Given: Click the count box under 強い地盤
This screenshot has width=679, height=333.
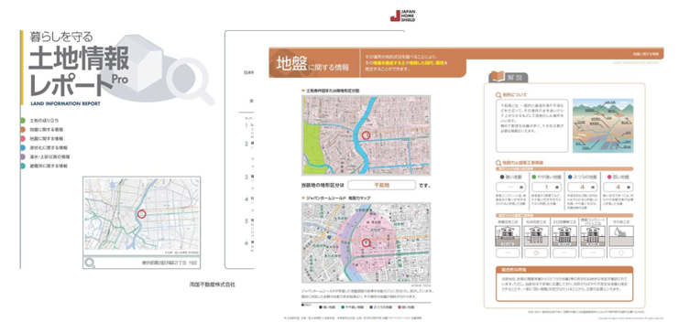Looking at the screenshot, I should click(510, 188).
